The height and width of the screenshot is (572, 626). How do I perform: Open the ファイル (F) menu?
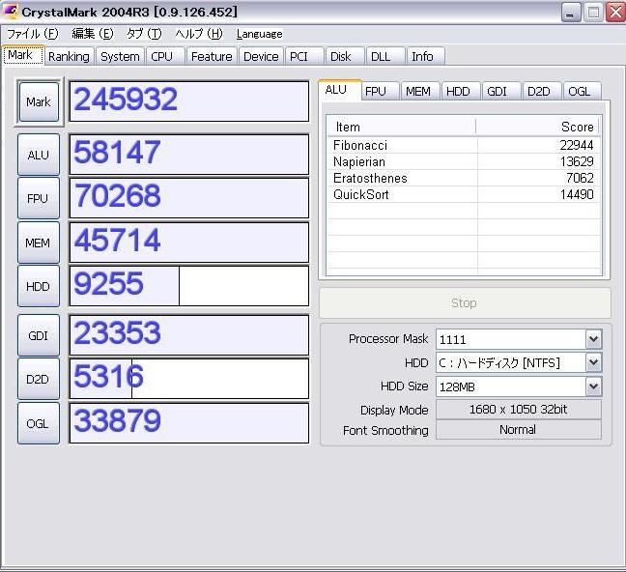[x=32, y=34]
